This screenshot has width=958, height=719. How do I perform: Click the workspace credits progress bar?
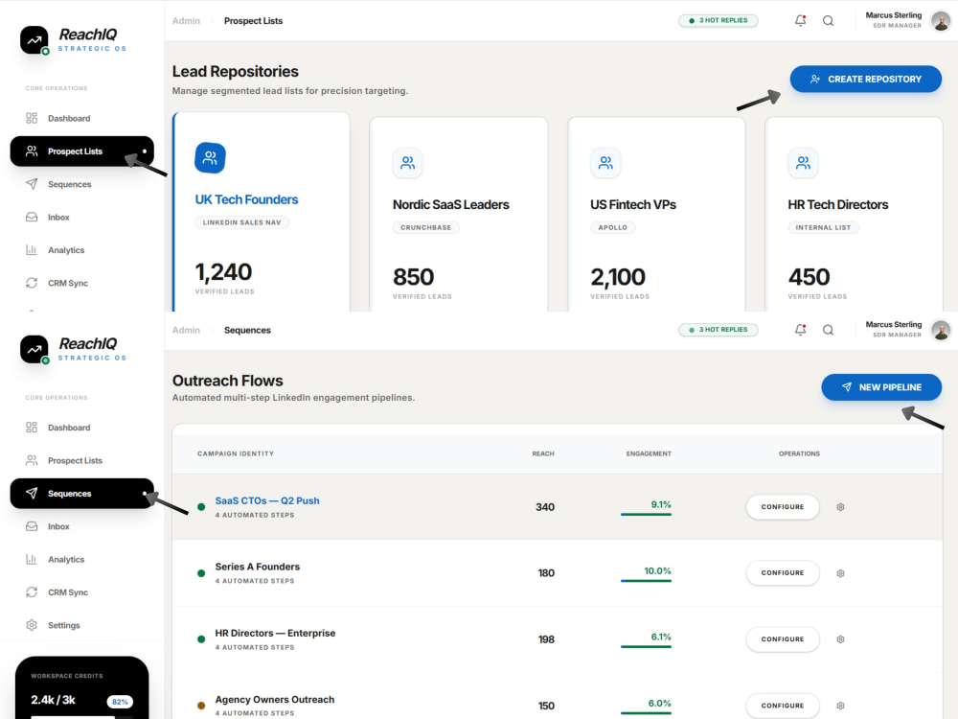click(81, 716)
